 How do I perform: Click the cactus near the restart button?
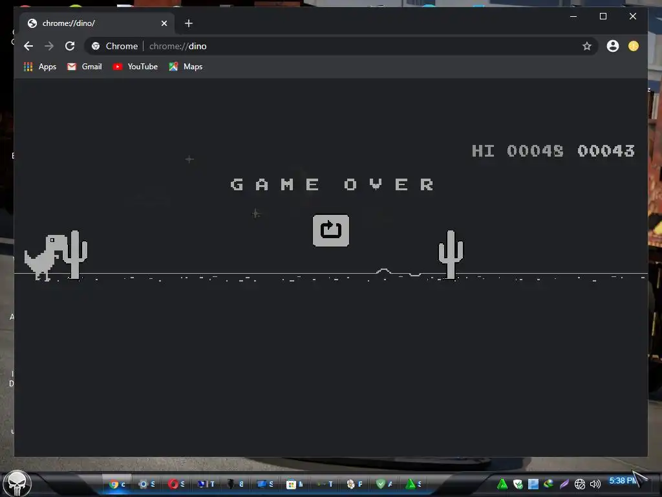(x=451, y=254)
